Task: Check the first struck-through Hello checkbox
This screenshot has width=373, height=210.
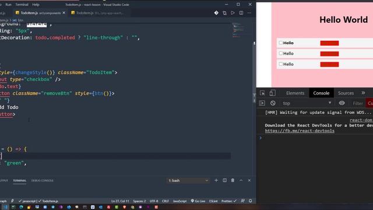Action: coord(281,43)
